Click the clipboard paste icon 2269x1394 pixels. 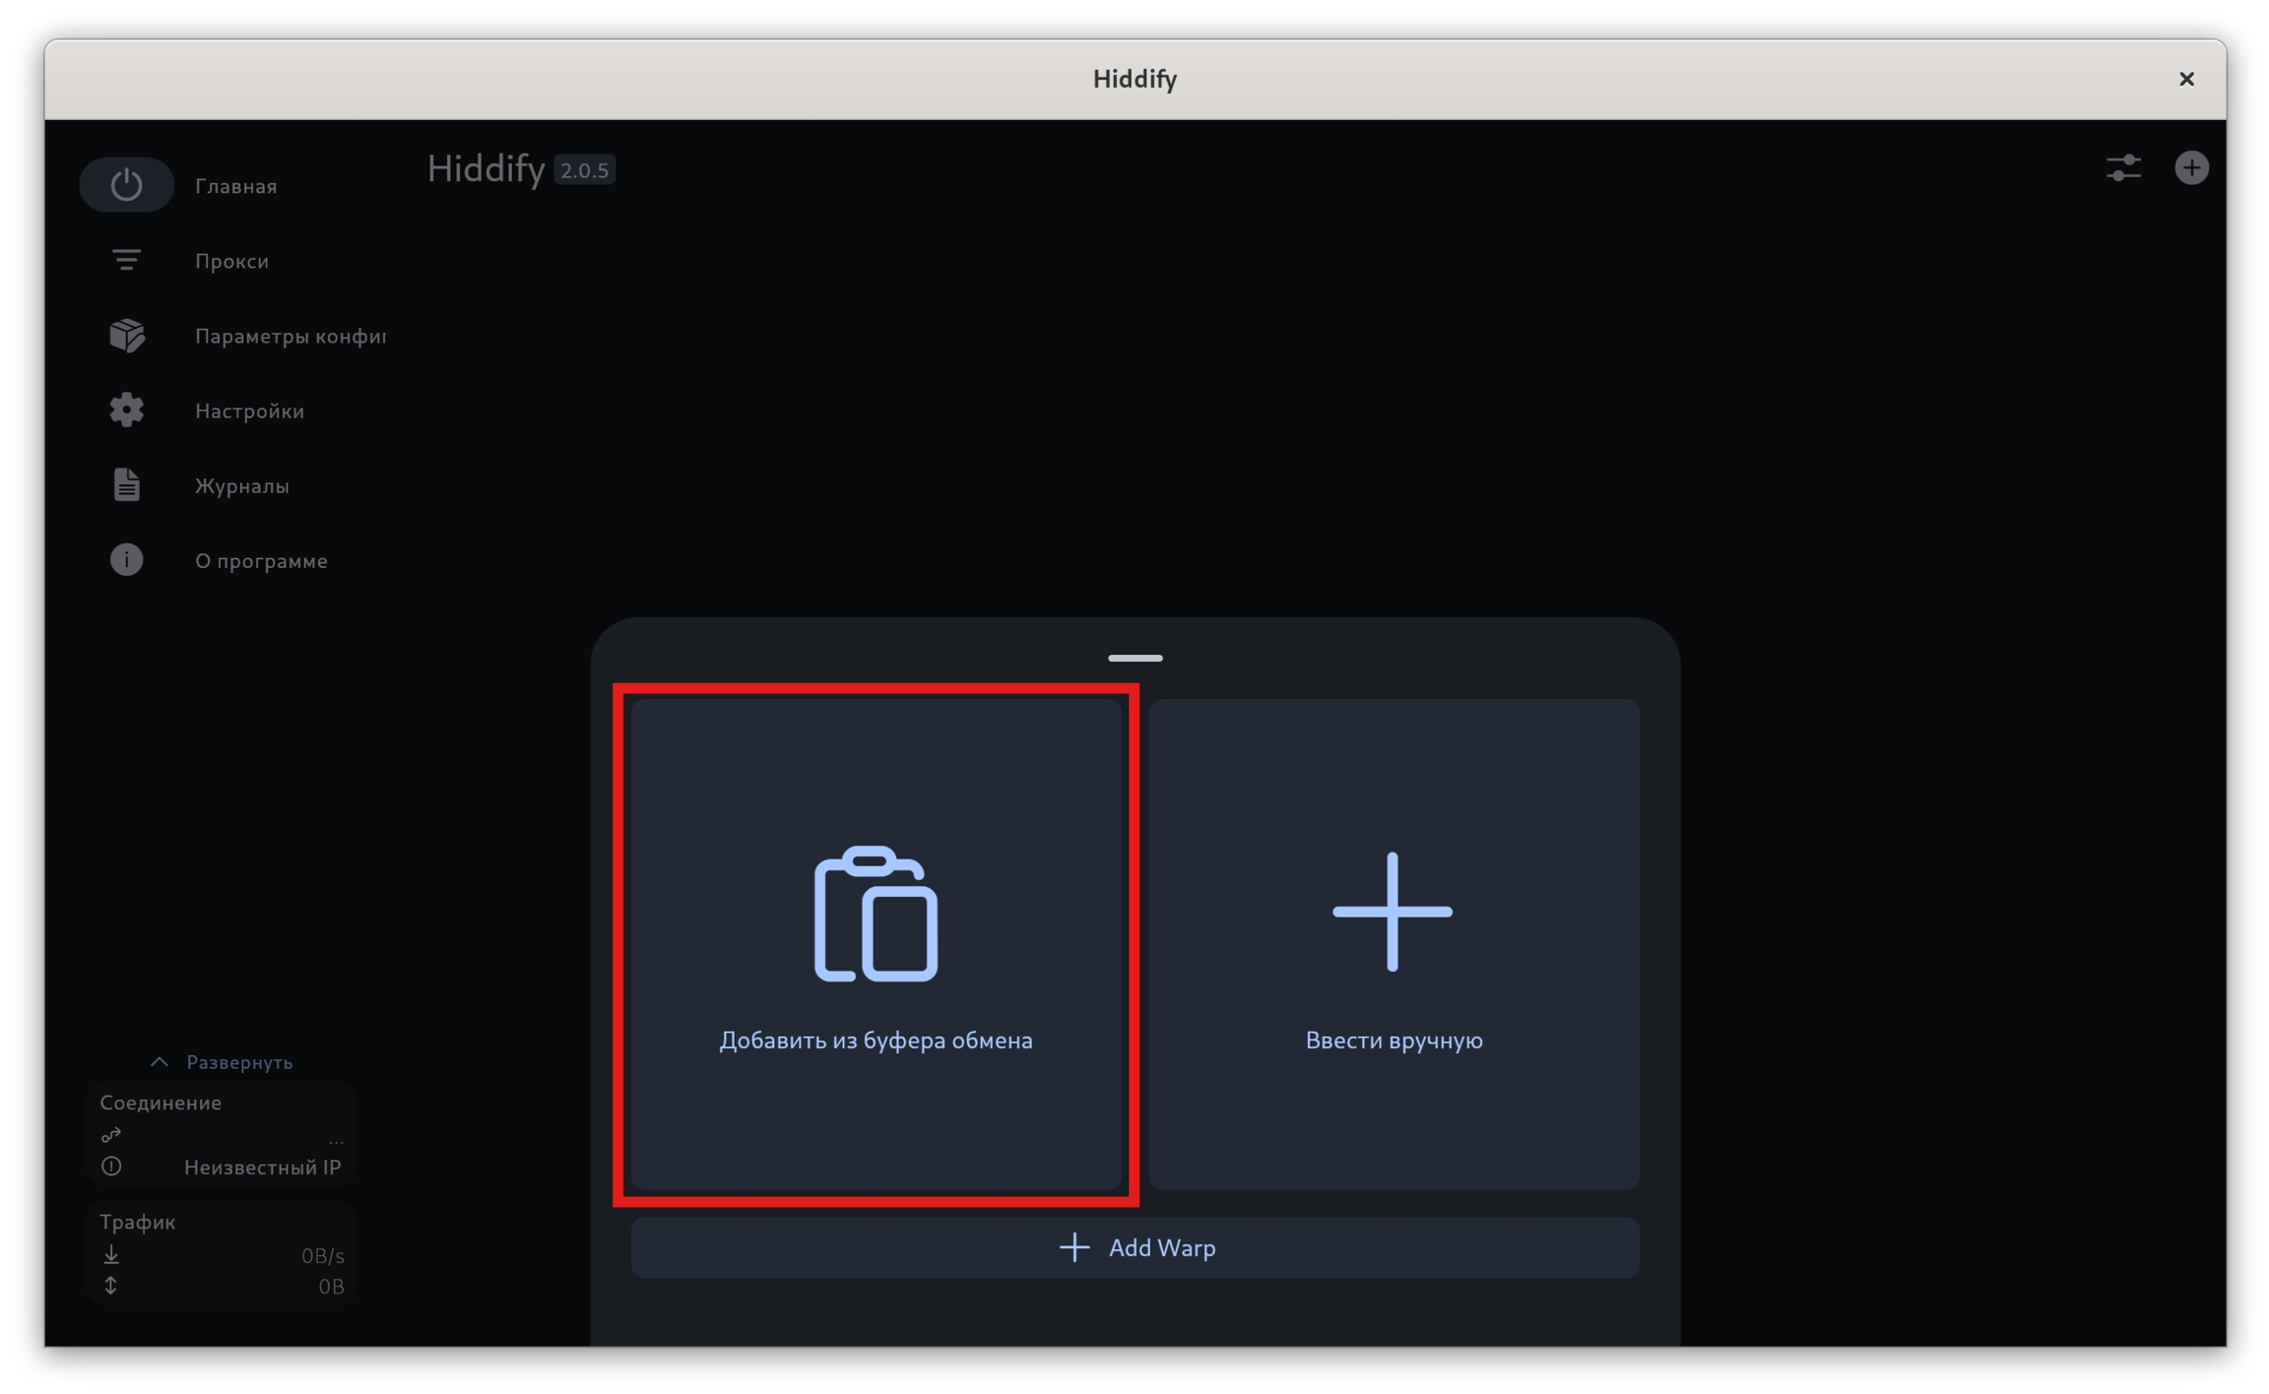pyautogui.click(x=875, y=914)
